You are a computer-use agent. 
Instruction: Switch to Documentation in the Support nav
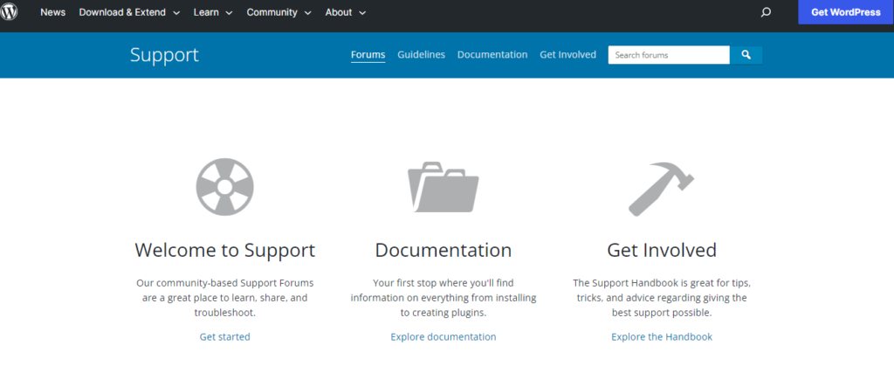[492, 54]
